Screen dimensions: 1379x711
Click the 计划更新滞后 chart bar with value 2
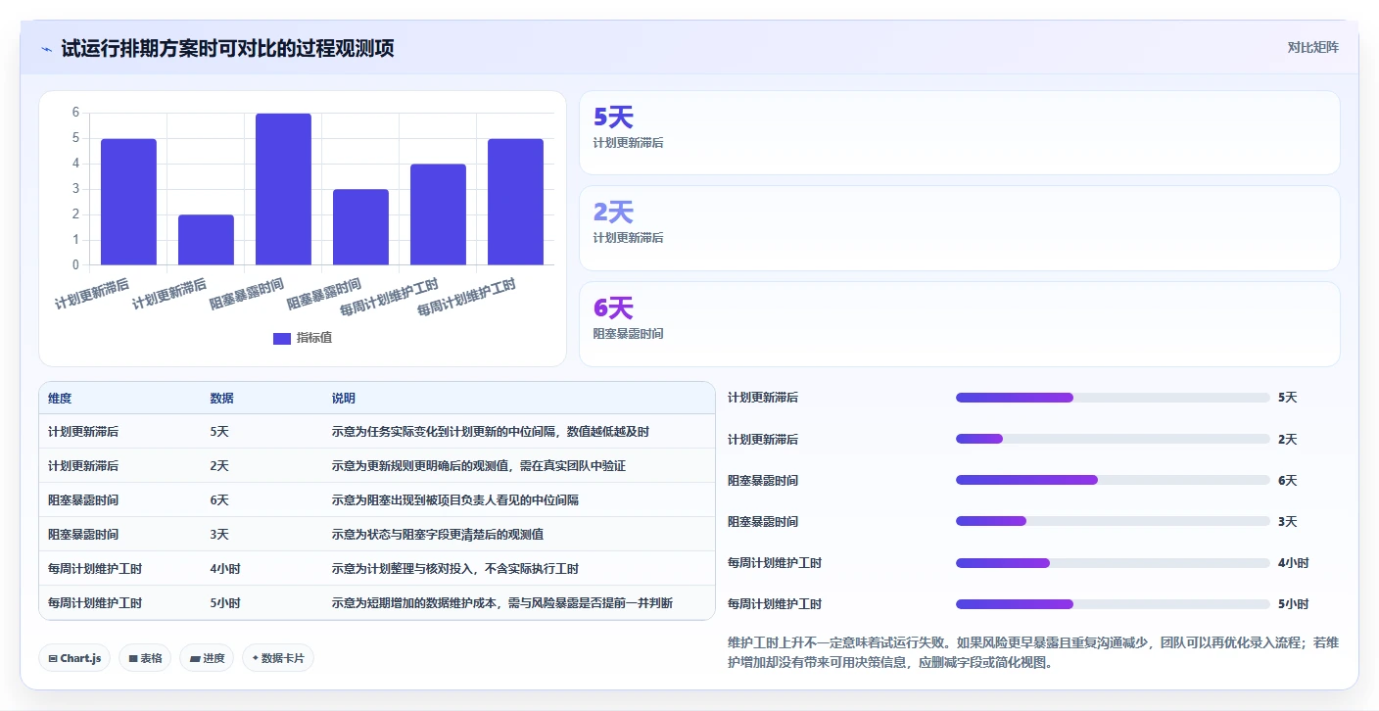tap(206, 240)
